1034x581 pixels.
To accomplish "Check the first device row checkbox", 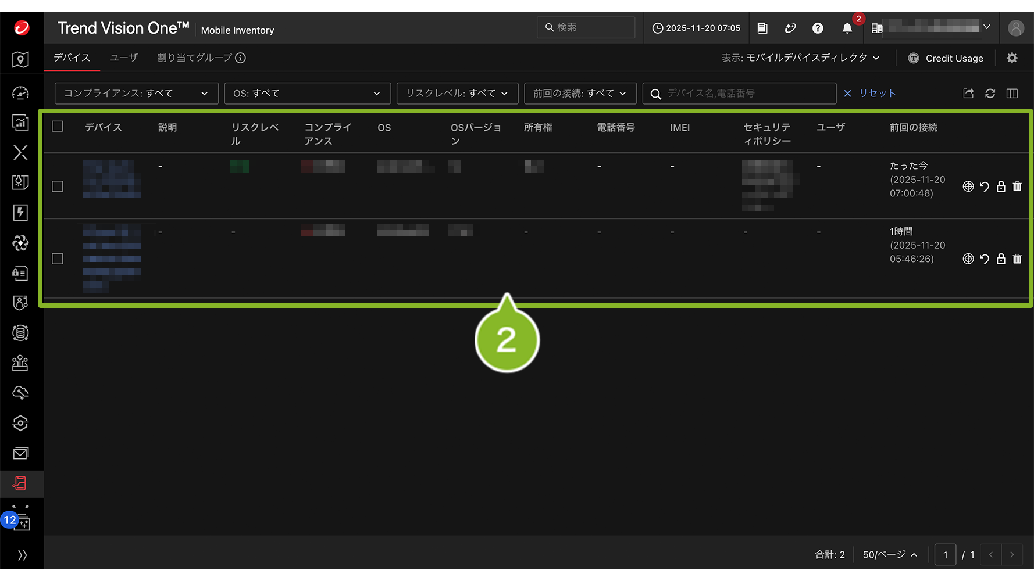I will point(58,187).
